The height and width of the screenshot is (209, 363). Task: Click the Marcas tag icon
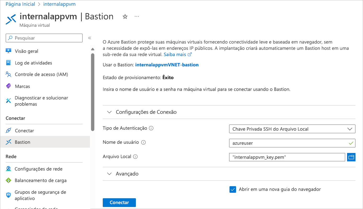[9, 86]
